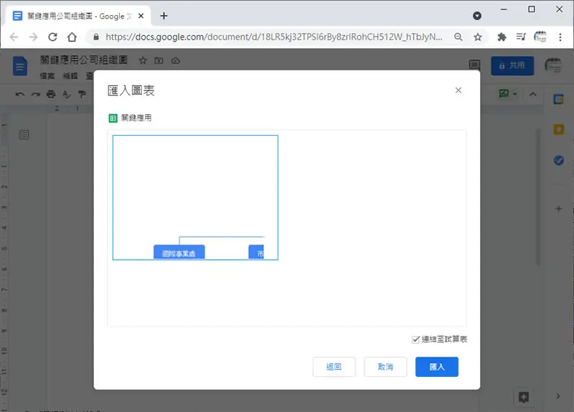574x412 pixels.
Task: Click the 取消 button
Action: (385, 367)
